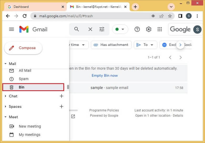Open search options sliders icon

(x=102, y=29)
